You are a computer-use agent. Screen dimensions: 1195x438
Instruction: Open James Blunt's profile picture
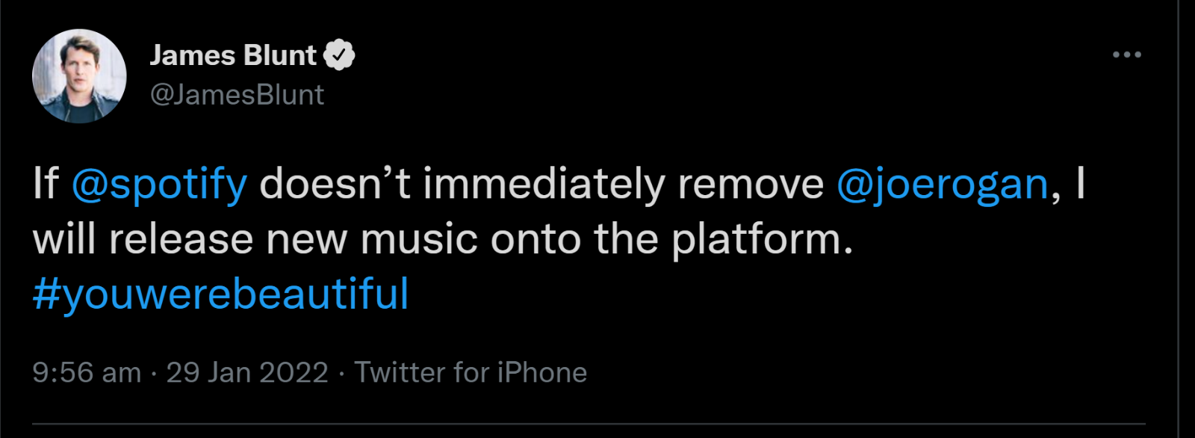click(79, 75)
